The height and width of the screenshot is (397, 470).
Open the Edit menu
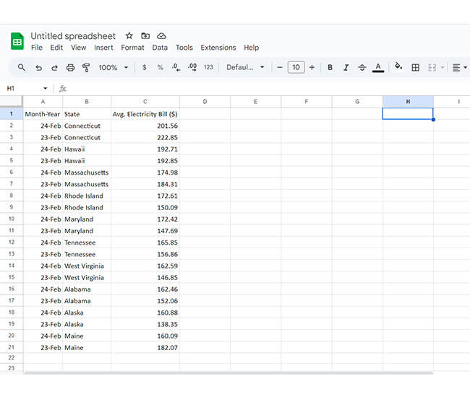point(56,48)
